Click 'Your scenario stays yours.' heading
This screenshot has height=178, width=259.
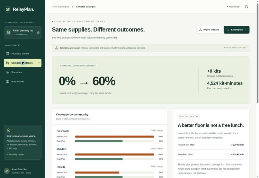(21, 136)
